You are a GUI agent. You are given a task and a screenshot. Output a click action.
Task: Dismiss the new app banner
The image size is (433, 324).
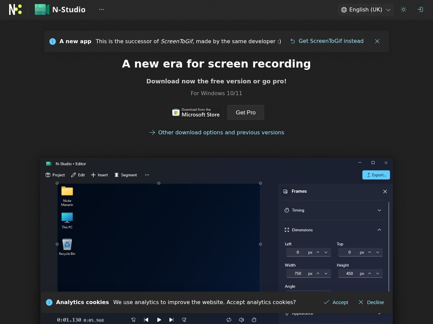[x=377, y=41]
